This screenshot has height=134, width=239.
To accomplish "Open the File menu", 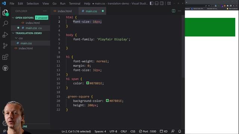I will point(12,3).
